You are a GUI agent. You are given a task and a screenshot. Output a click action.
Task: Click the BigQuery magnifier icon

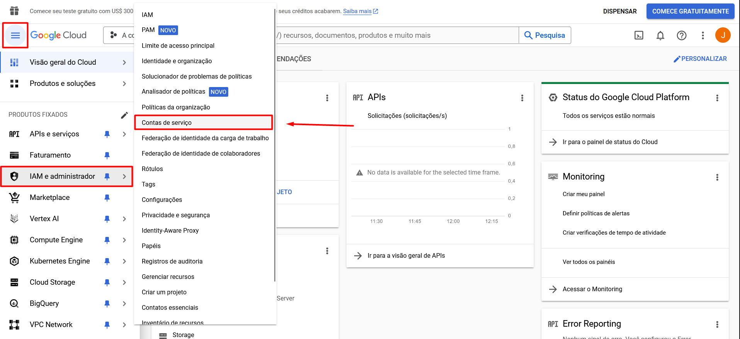point(14,304)
